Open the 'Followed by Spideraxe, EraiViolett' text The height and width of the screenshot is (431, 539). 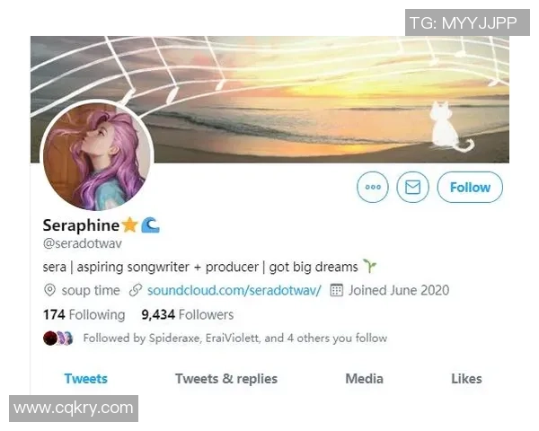tap(234, 339)
